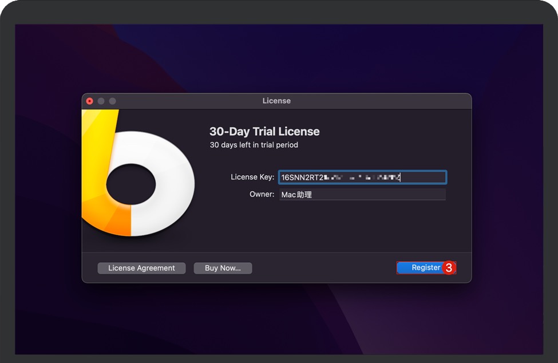Click the "Owner:" label

(x=262, y=194)
